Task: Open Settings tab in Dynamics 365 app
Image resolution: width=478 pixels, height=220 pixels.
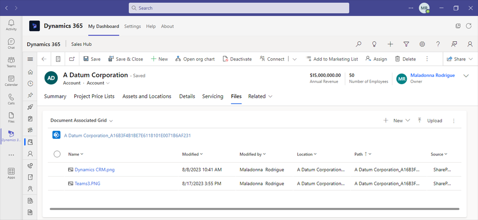Action: coord(133,26)
